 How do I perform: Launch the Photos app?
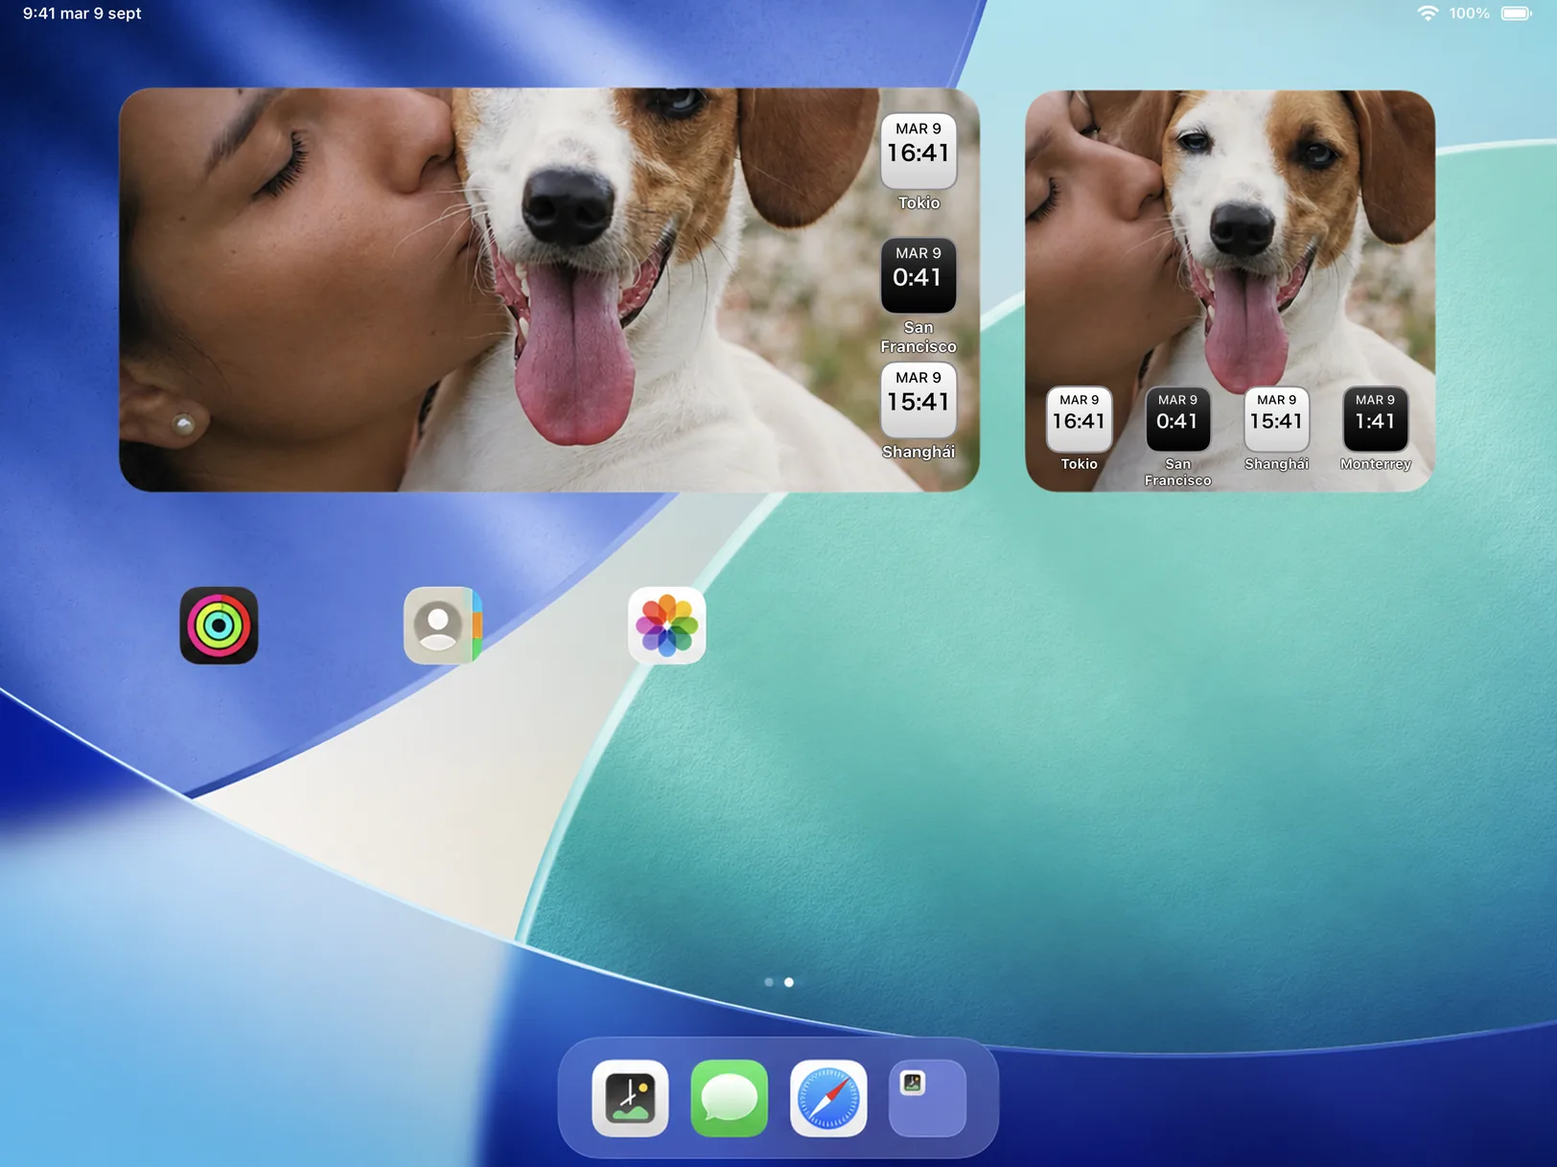coord(667,625)
